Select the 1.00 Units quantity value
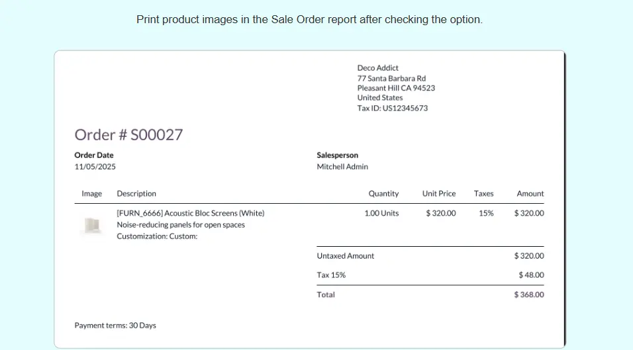633x350 pixels. (x=381, y=213)
